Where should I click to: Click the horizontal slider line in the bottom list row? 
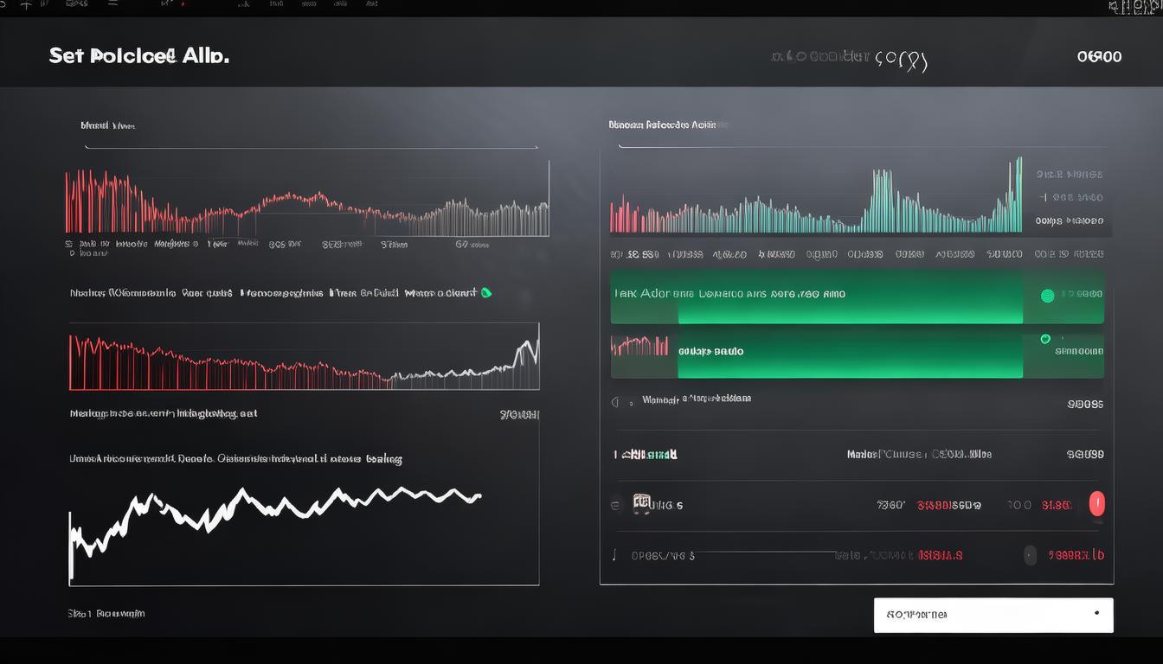point(766,552)
